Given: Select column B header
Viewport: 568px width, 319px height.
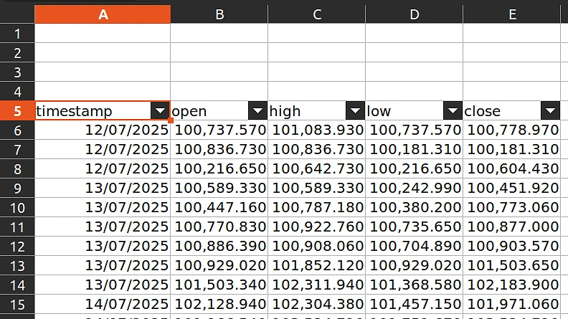Looking at the screenshot, I should coord(219,14).
